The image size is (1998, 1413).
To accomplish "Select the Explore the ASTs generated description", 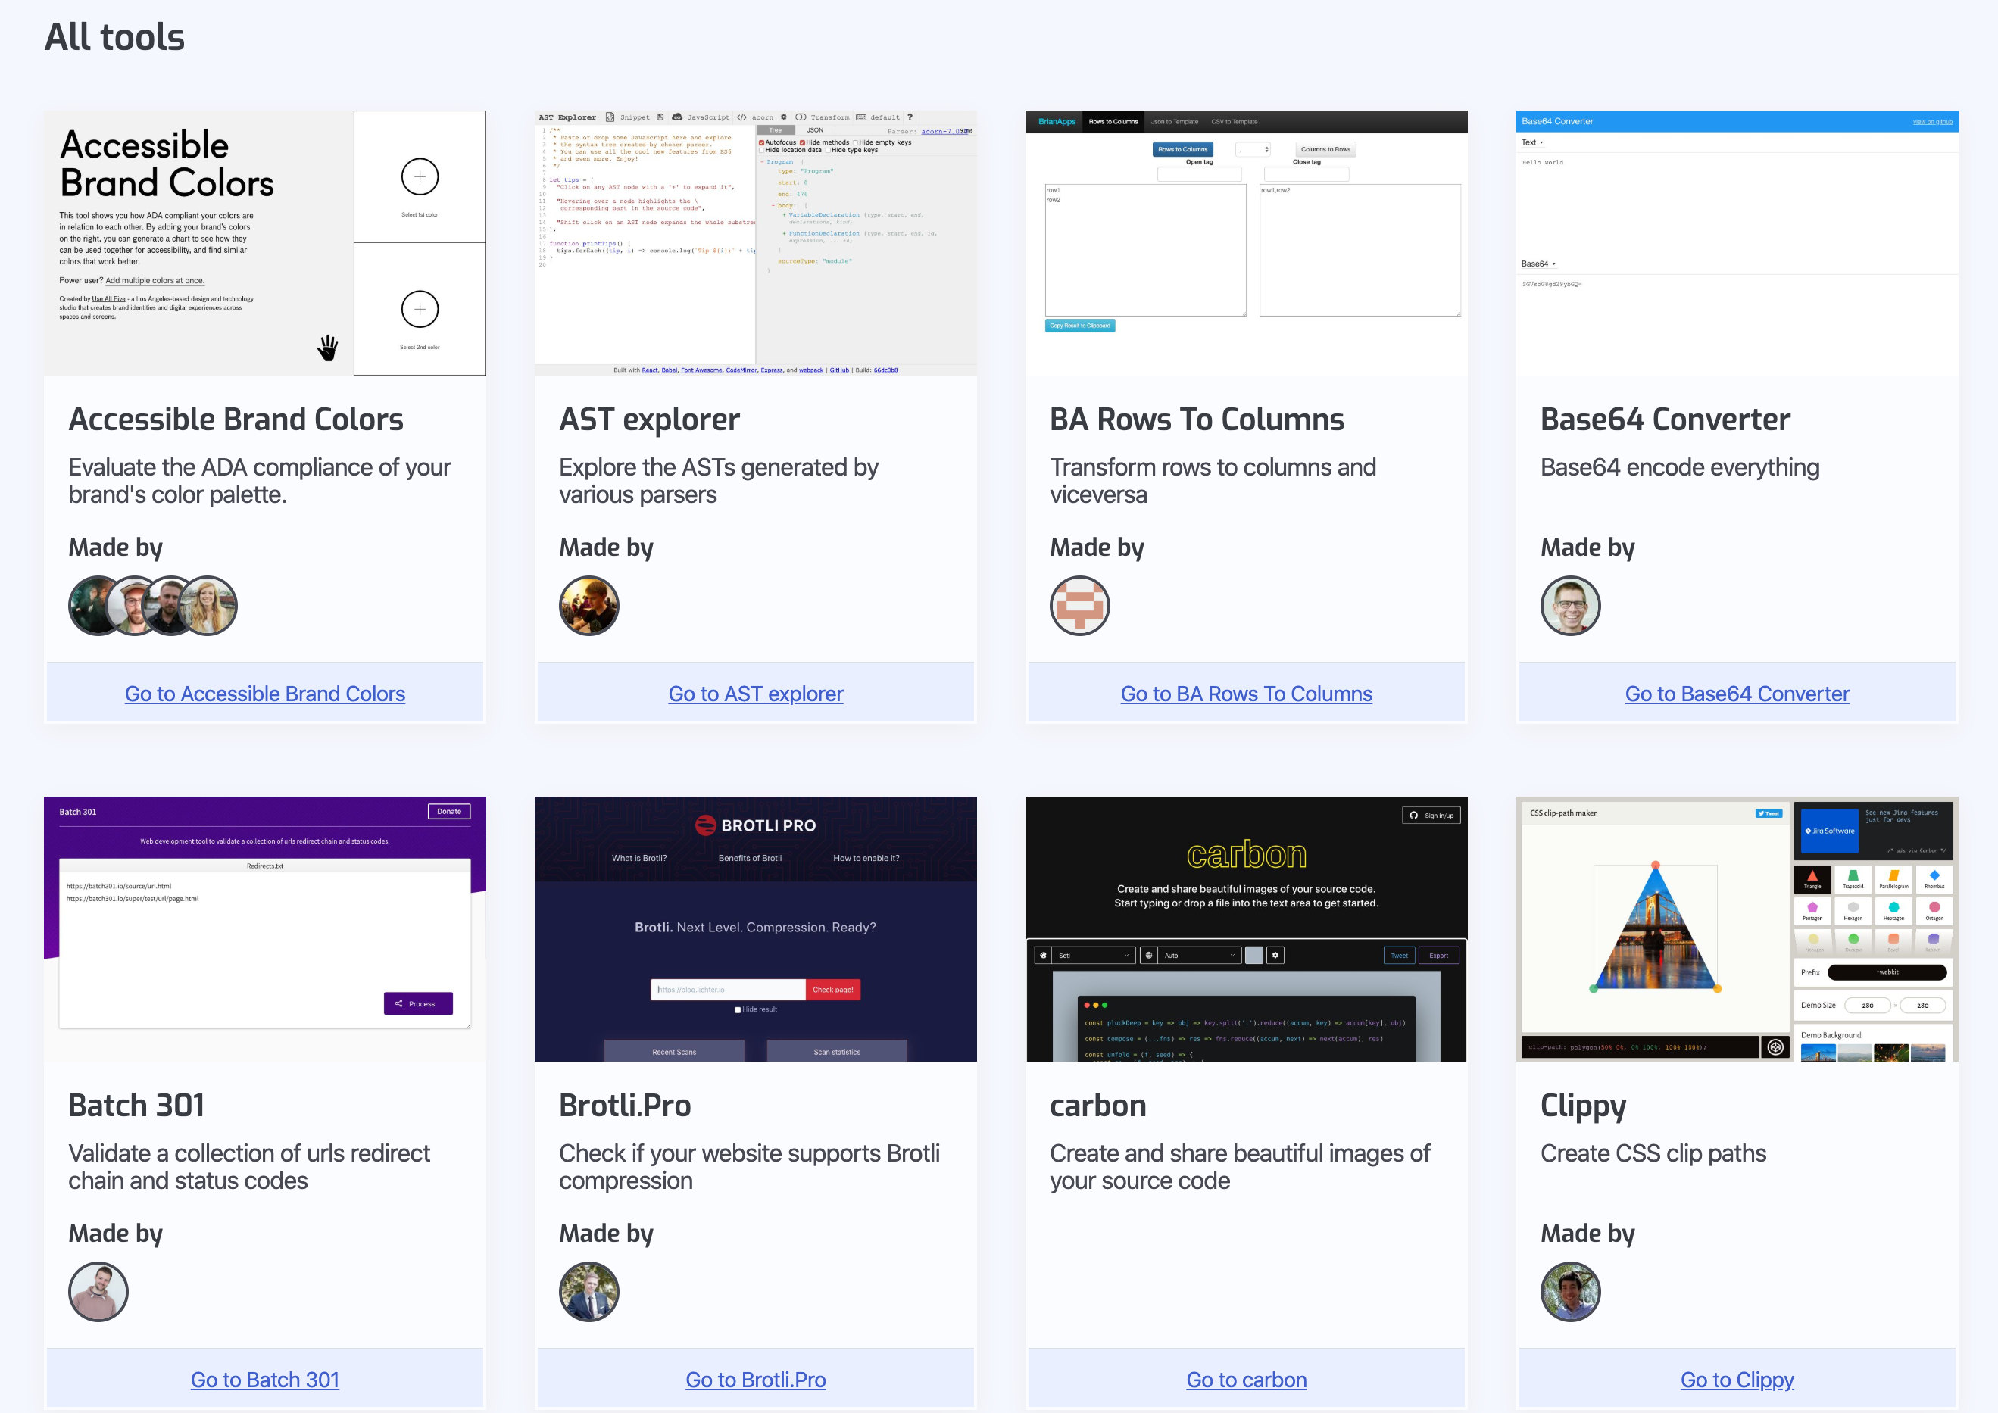I will (719, 481).
